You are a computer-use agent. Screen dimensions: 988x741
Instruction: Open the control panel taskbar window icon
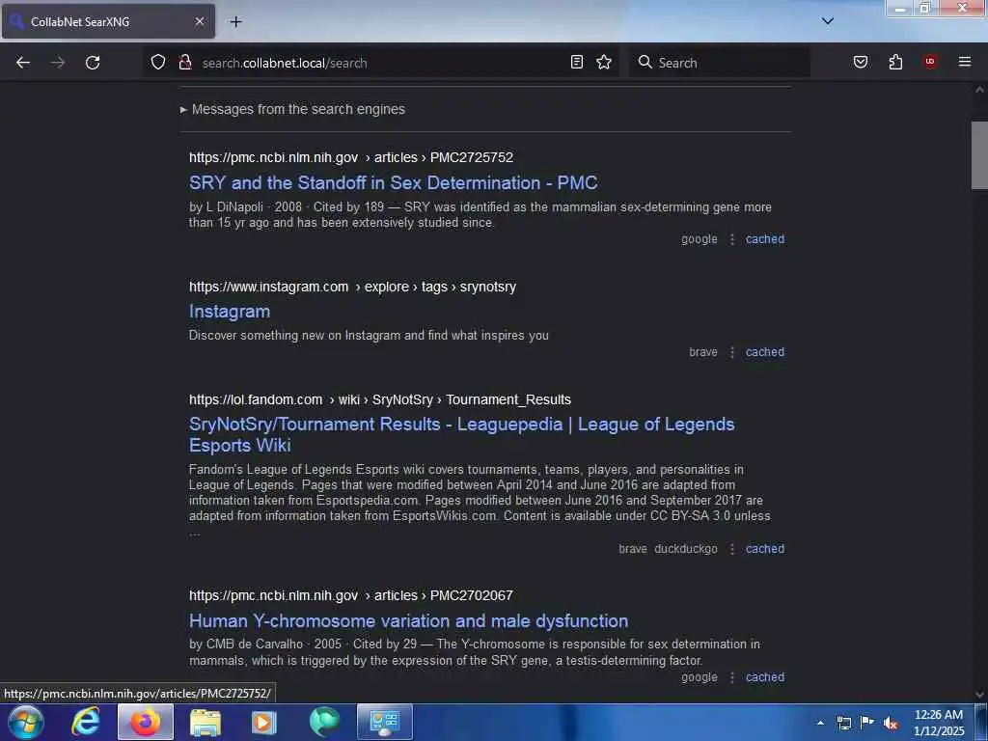tap(384, 722)
